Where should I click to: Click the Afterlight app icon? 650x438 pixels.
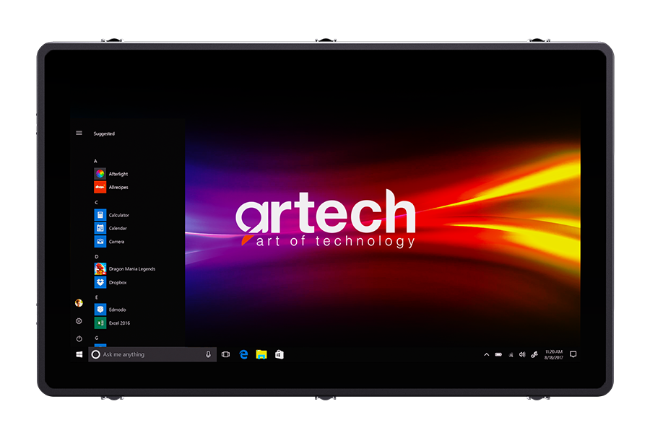point(100,174)
